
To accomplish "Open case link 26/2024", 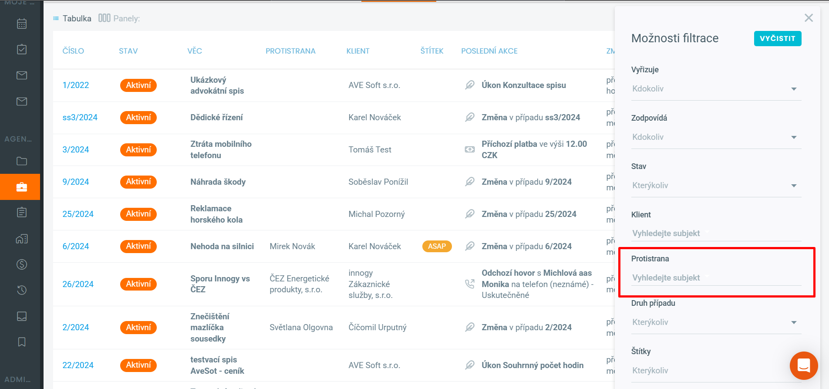I will pyautogui.click(x=78, y=284).
